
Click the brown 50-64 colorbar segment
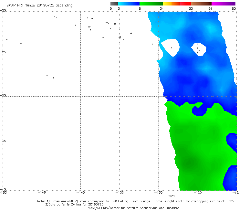201,4
